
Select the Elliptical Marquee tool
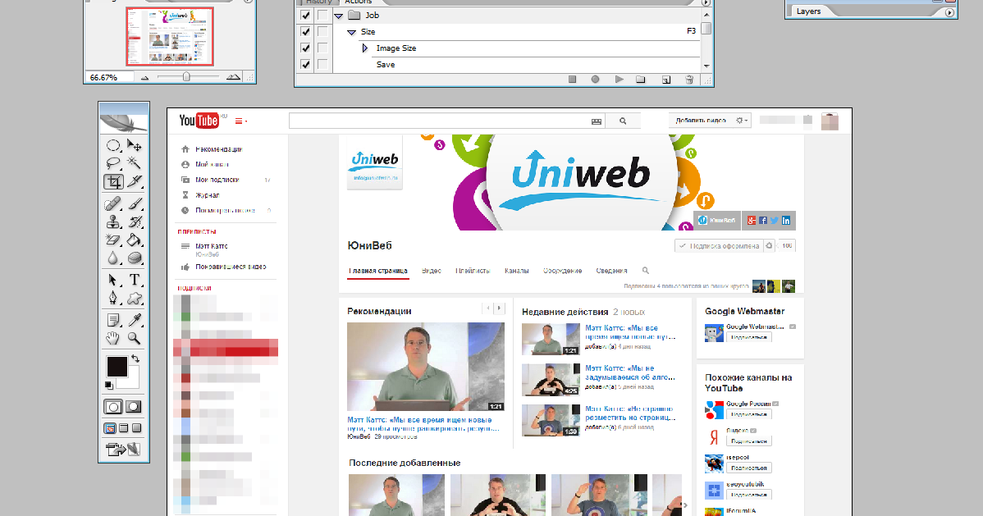pyautogui.click(x=113, y=145)
